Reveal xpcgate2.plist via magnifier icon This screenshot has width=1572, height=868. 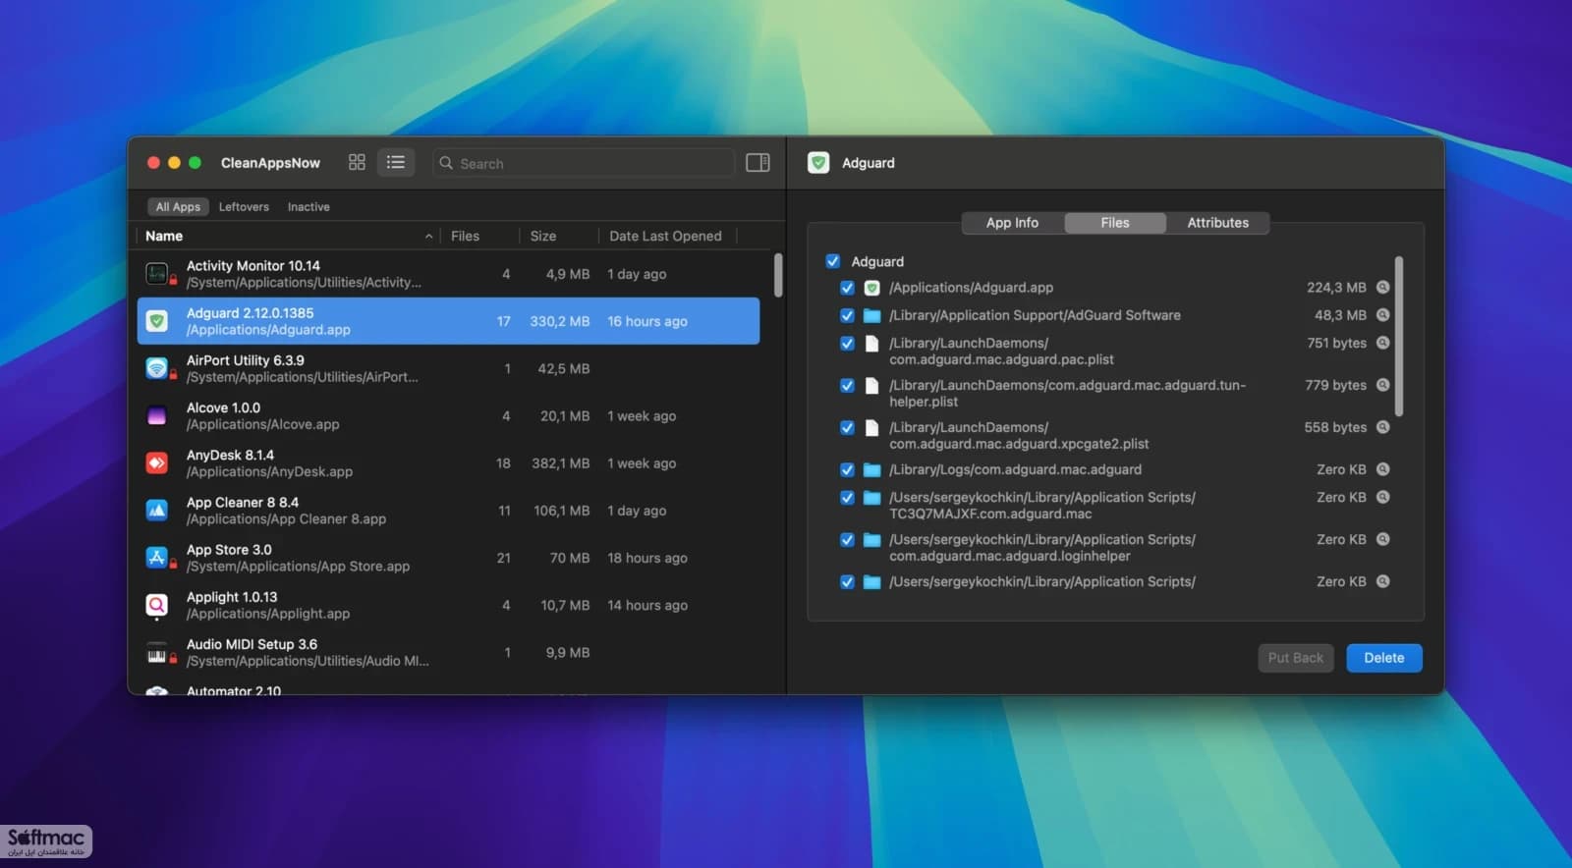click(x=1382, y=427)
